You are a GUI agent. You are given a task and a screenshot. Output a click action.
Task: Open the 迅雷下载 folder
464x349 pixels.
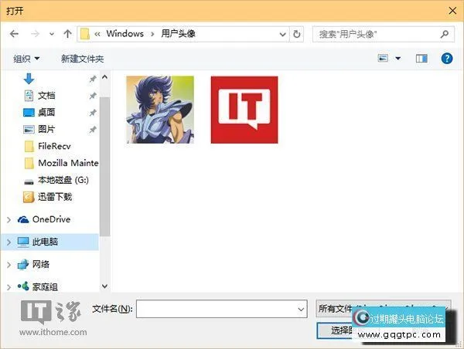tap(54, 197)
